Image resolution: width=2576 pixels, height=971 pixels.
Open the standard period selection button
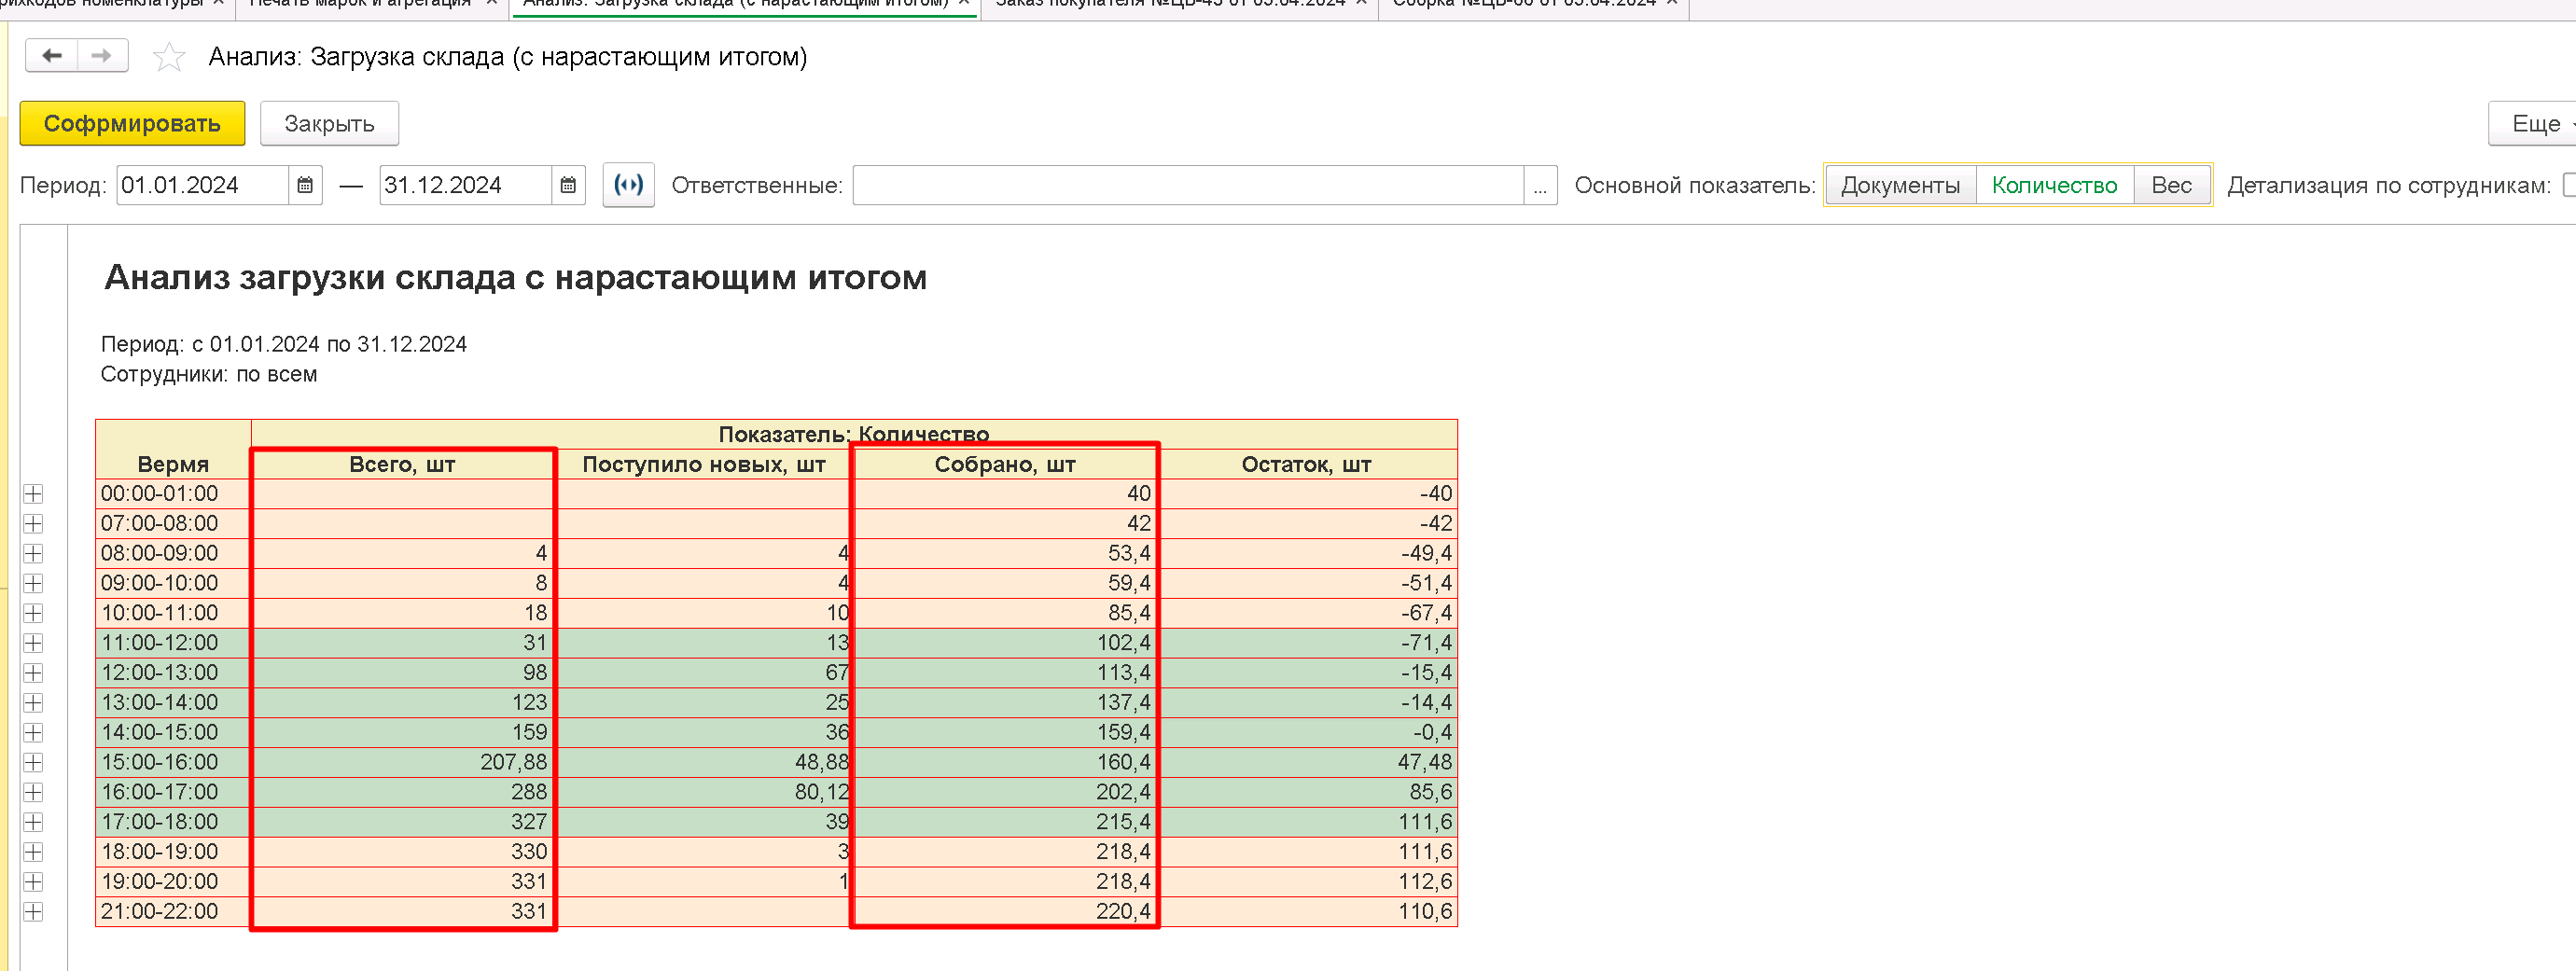coord(628,185)
